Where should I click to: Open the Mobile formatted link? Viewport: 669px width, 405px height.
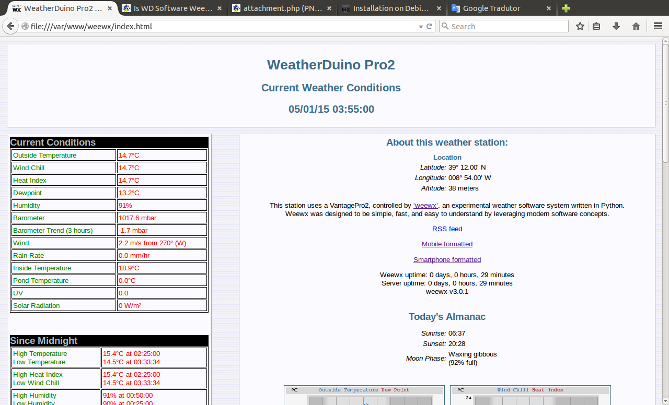(447, 244)
